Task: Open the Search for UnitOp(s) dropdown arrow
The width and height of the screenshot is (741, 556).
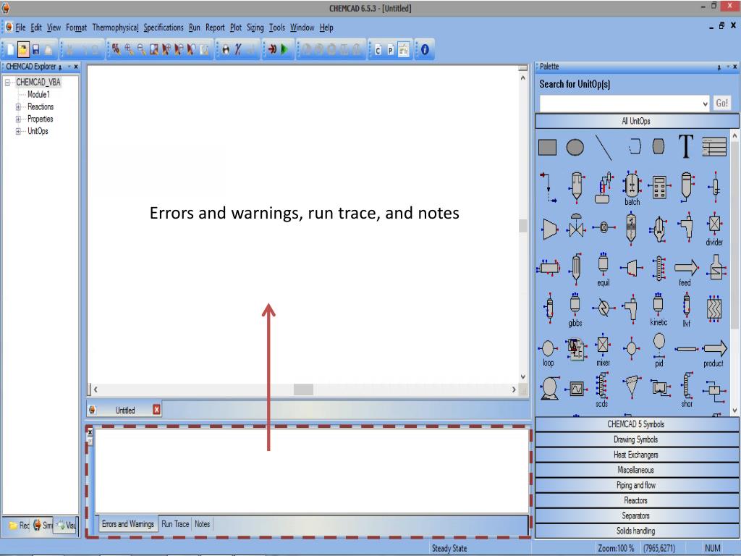Action: point(705,104)
